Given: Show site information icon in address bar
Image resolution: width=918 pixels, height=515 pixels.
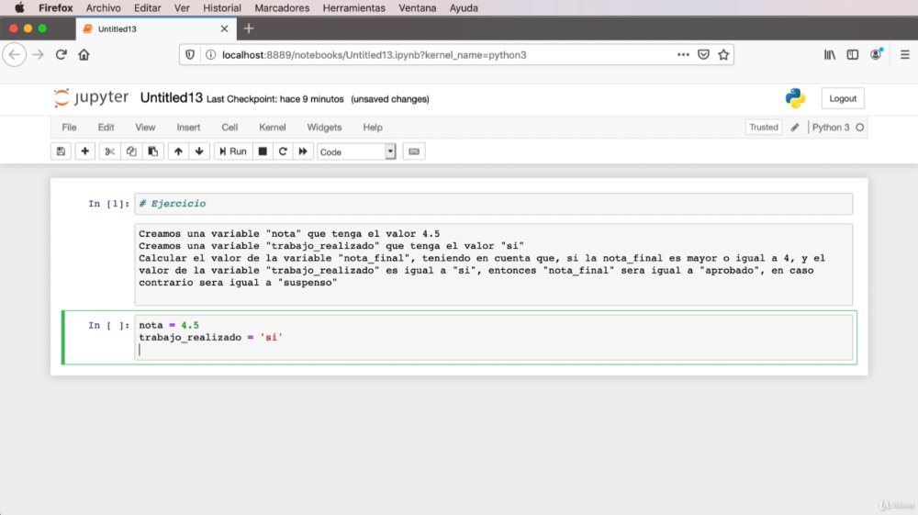Looking at the screenshot, I should coord(210,55).
